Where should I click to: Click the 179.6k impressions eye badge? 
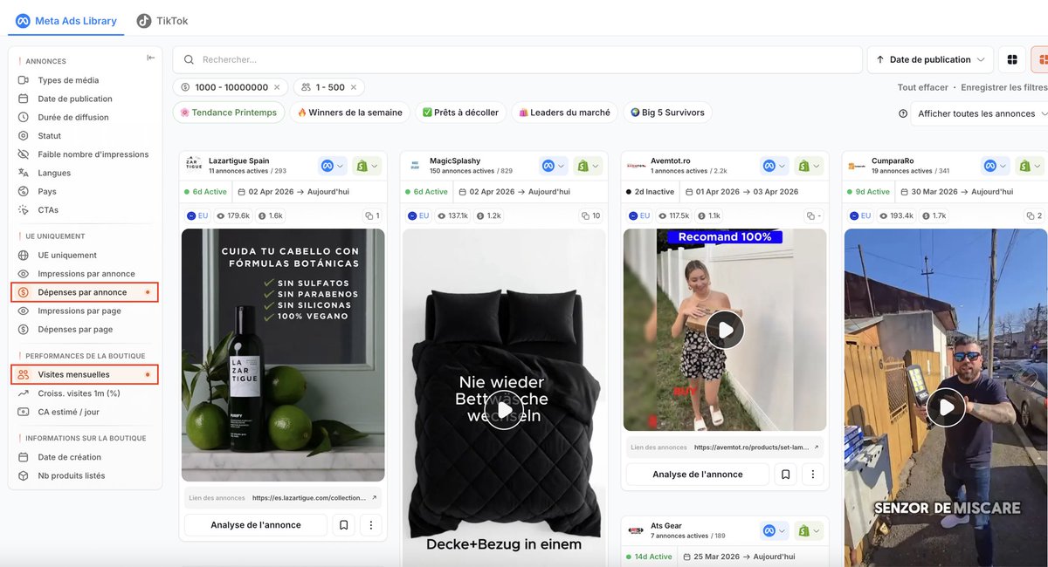pos(233,215)
